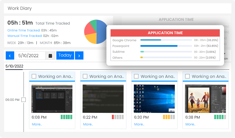Screen dimensions: 235x138
Task: Click the pie chart of tracked time
Action: point(96,32)
